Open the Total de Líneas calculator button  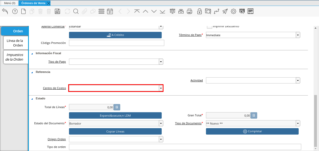pyautogui.click(x=117, y=107)
